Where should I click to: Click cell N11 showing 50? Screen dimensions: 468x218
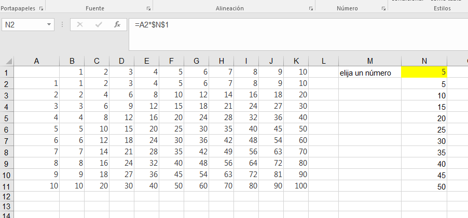pyautogui.click(x=424, y=186)
